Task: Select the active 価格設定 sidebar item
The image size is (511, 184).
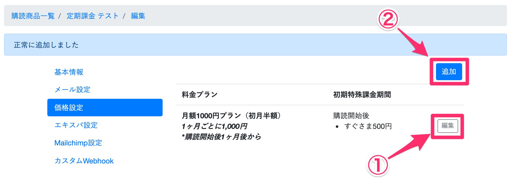Action: pos(105,108)
